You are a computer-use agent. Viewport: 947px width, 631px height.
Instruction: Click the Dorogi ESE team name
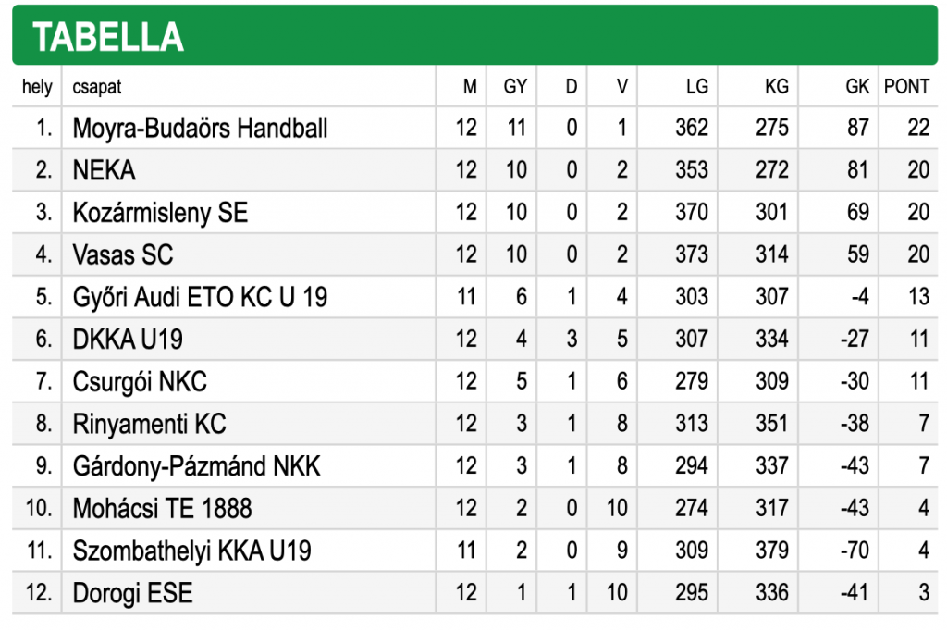point(132,593)
